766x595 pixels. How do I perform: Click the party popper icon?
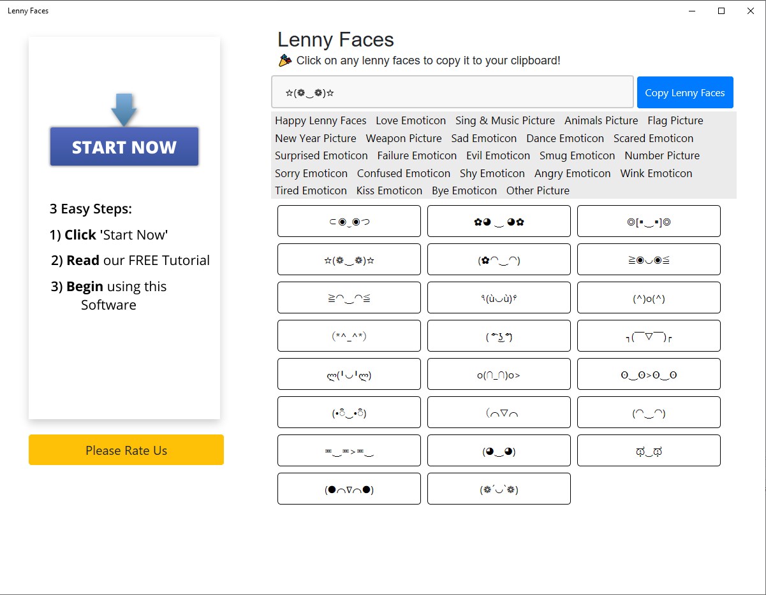pos(285,61)
